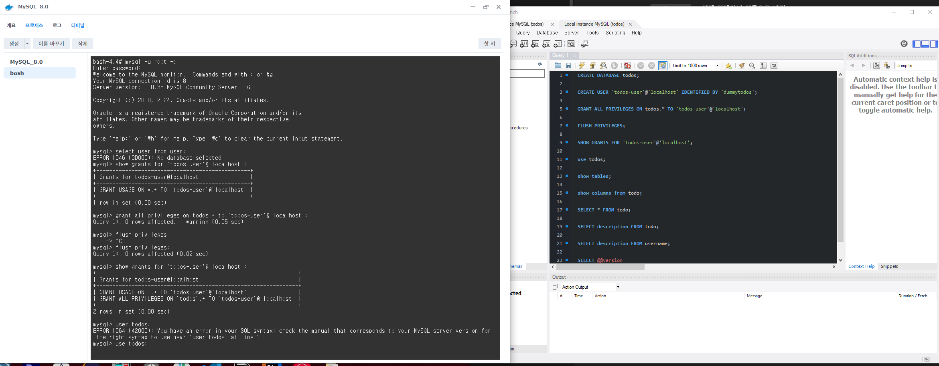Image resolution: width=939 pixels, height=366 pixels.
Task: Toggle the right SQL Additions panel
Action: [934, 44]
